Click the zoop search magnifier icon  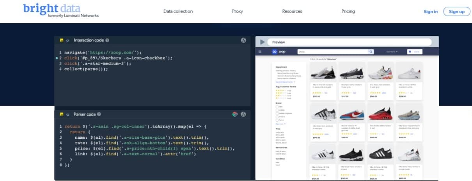[x=371, y=52]
